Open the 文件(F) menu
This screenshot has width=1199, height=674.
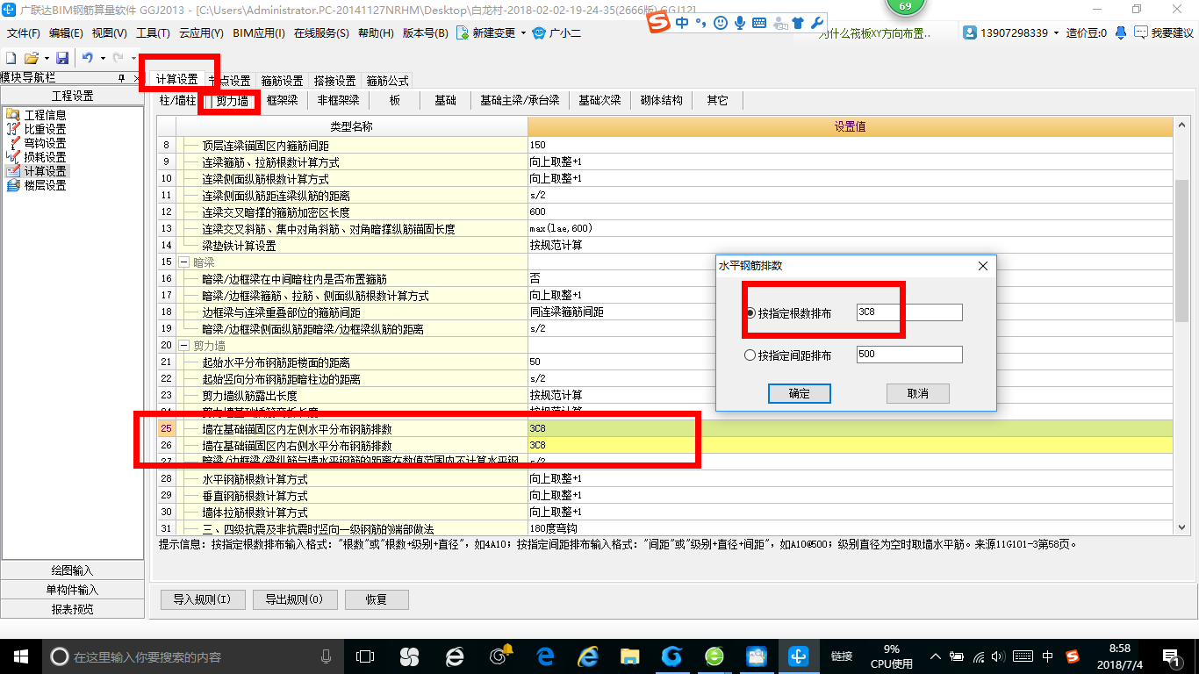[x=24, y=33]
